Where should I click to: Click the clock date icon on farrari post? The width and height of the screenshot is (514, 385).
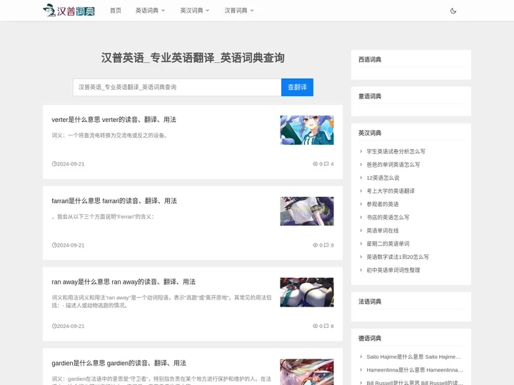click(54, 245)
